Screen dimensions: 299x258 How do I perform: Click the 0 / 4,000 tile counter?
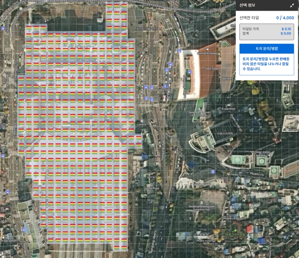[x=284, y=18]
